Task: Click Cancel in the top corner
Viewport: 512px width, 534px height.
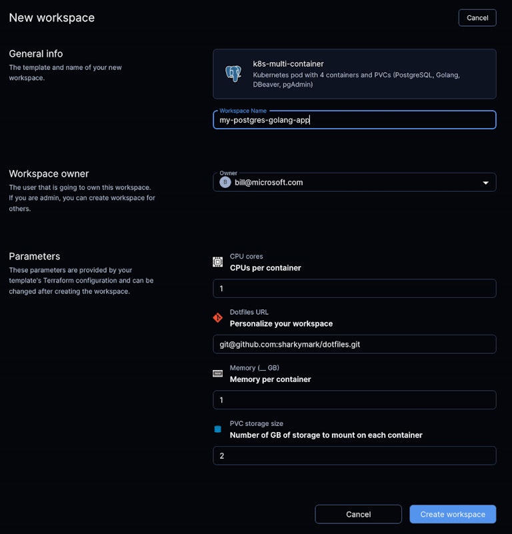Action: click(x=477, y=17)
